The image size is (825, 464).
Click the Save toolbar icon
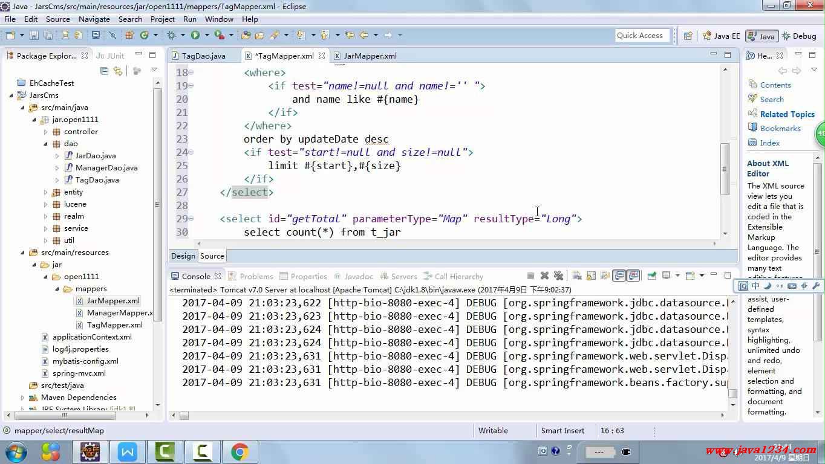[34, 35]
